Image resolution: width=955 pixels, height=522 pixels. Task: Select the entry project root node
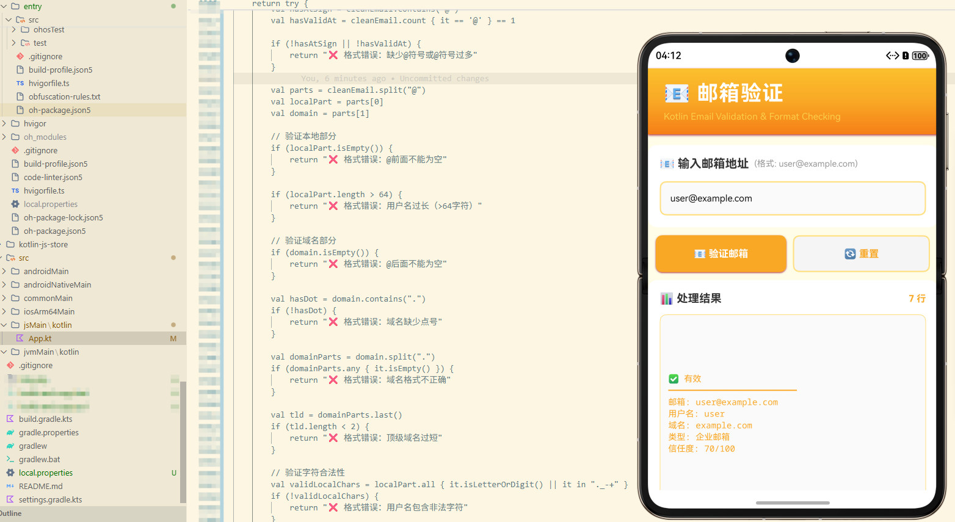pyautogui.click(x=32, y=6)
